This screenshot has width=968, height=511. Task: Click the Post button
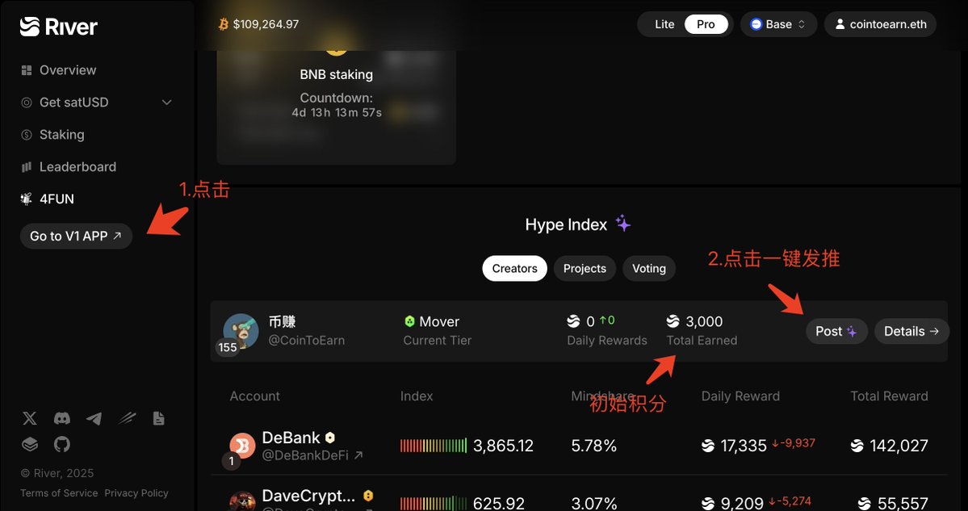[836, 332]
